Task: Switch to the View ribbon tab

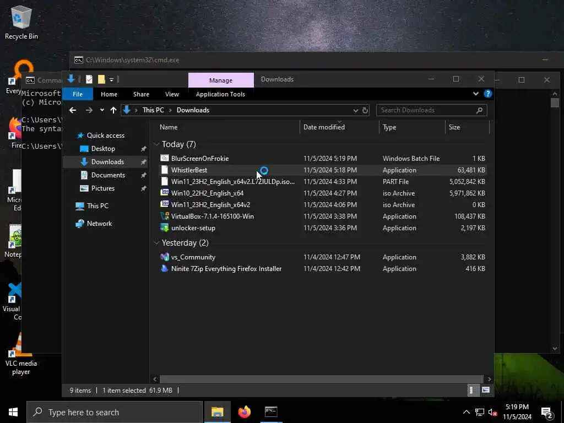Action: (x=172, y=94)
